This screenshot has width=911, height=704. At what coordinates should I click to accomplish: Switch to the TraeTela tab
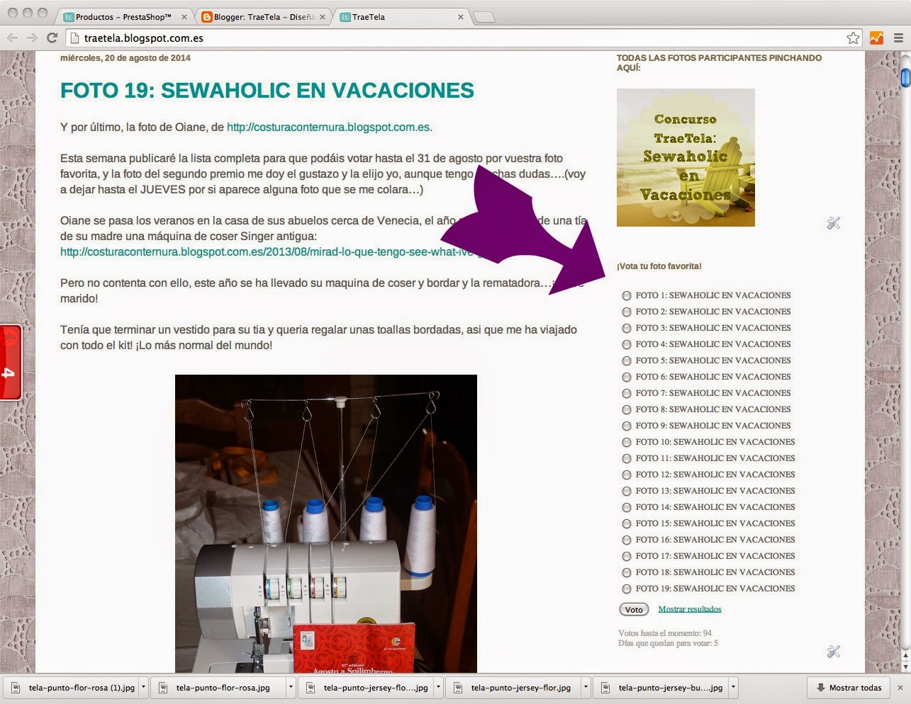[402, 17]
